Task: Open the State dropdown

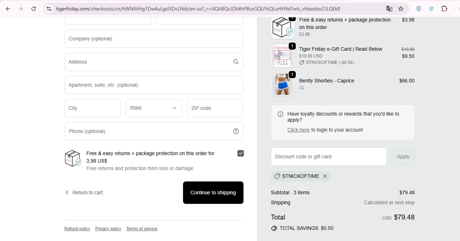Action: pos(154,108)
